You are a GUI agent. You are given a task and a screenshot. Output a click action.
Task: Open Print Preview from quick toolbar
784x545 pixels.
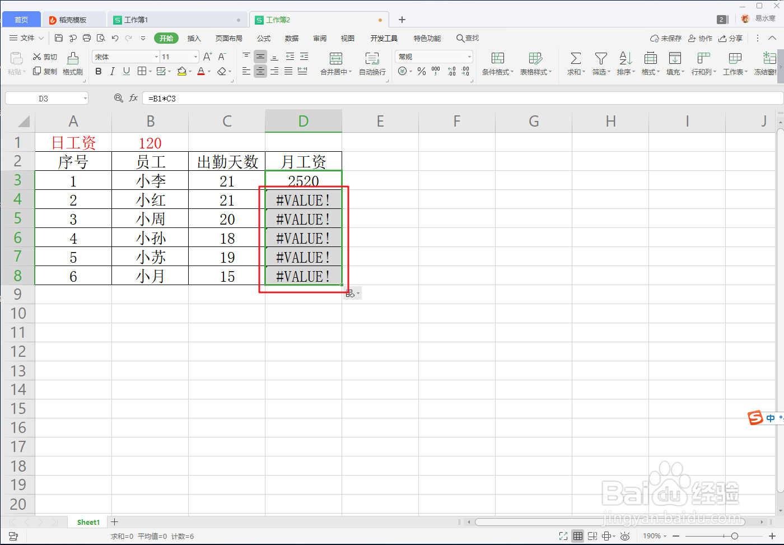101,38
